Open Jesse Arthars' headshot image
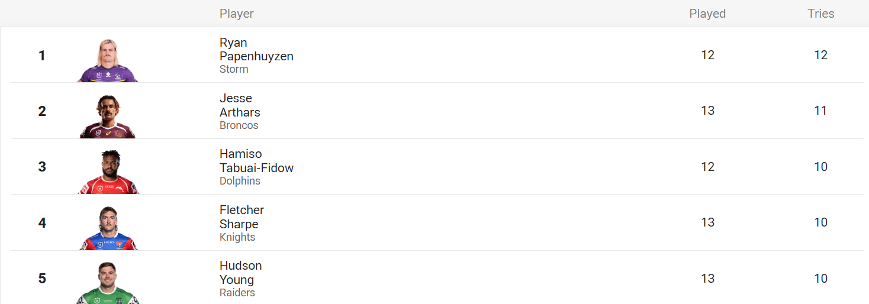 (108, 116)
